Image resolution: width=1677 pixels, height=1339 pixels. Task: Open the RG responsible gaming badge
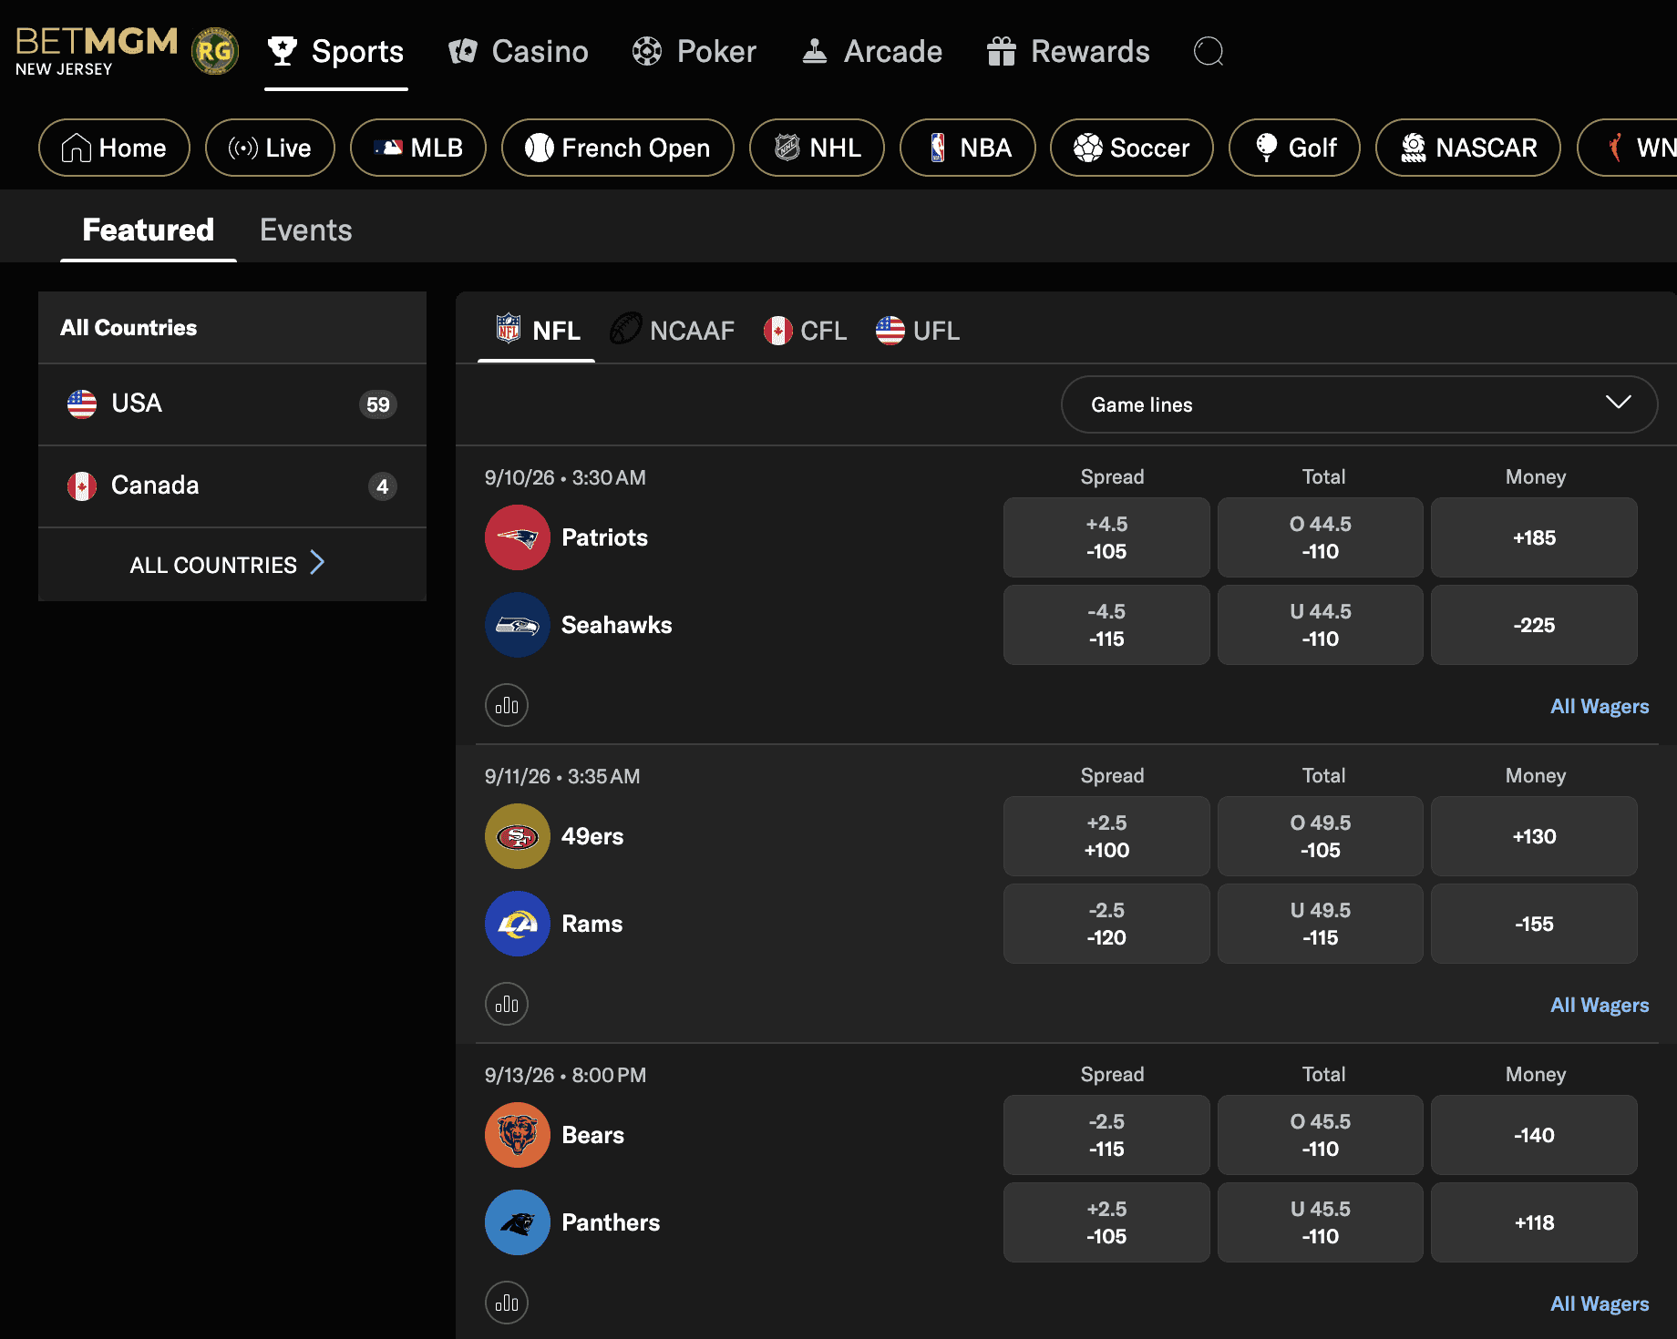(x=215, y=51)
